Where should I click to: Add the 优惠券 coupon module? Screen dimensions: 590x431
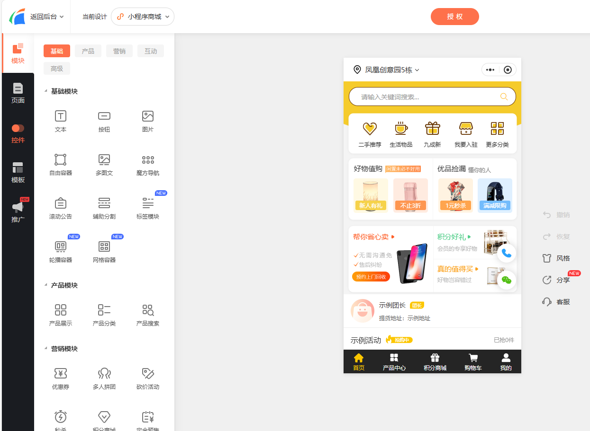[x=61, y=379]
